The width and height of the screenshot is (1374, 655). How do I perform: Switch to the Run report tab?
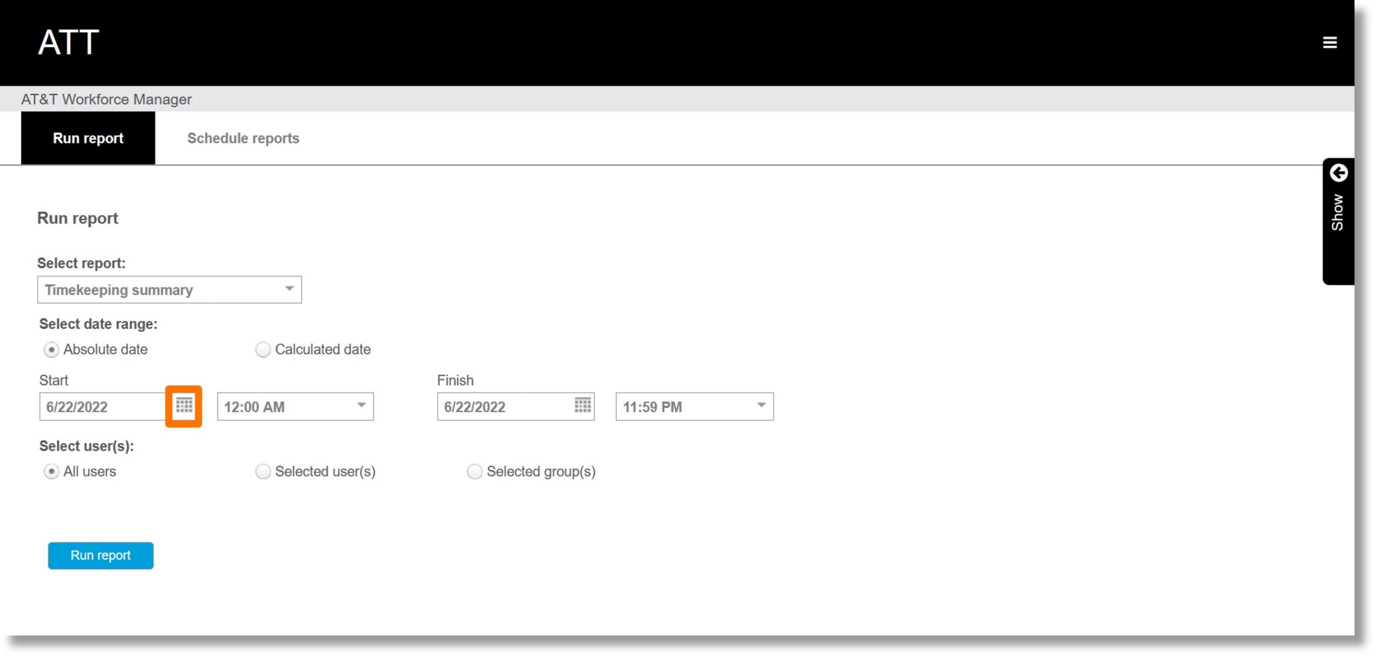(x=88, y=138)
